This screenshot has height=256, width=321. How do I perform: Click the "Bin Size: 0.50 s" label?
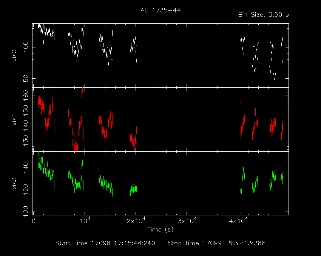coord(264,15)
